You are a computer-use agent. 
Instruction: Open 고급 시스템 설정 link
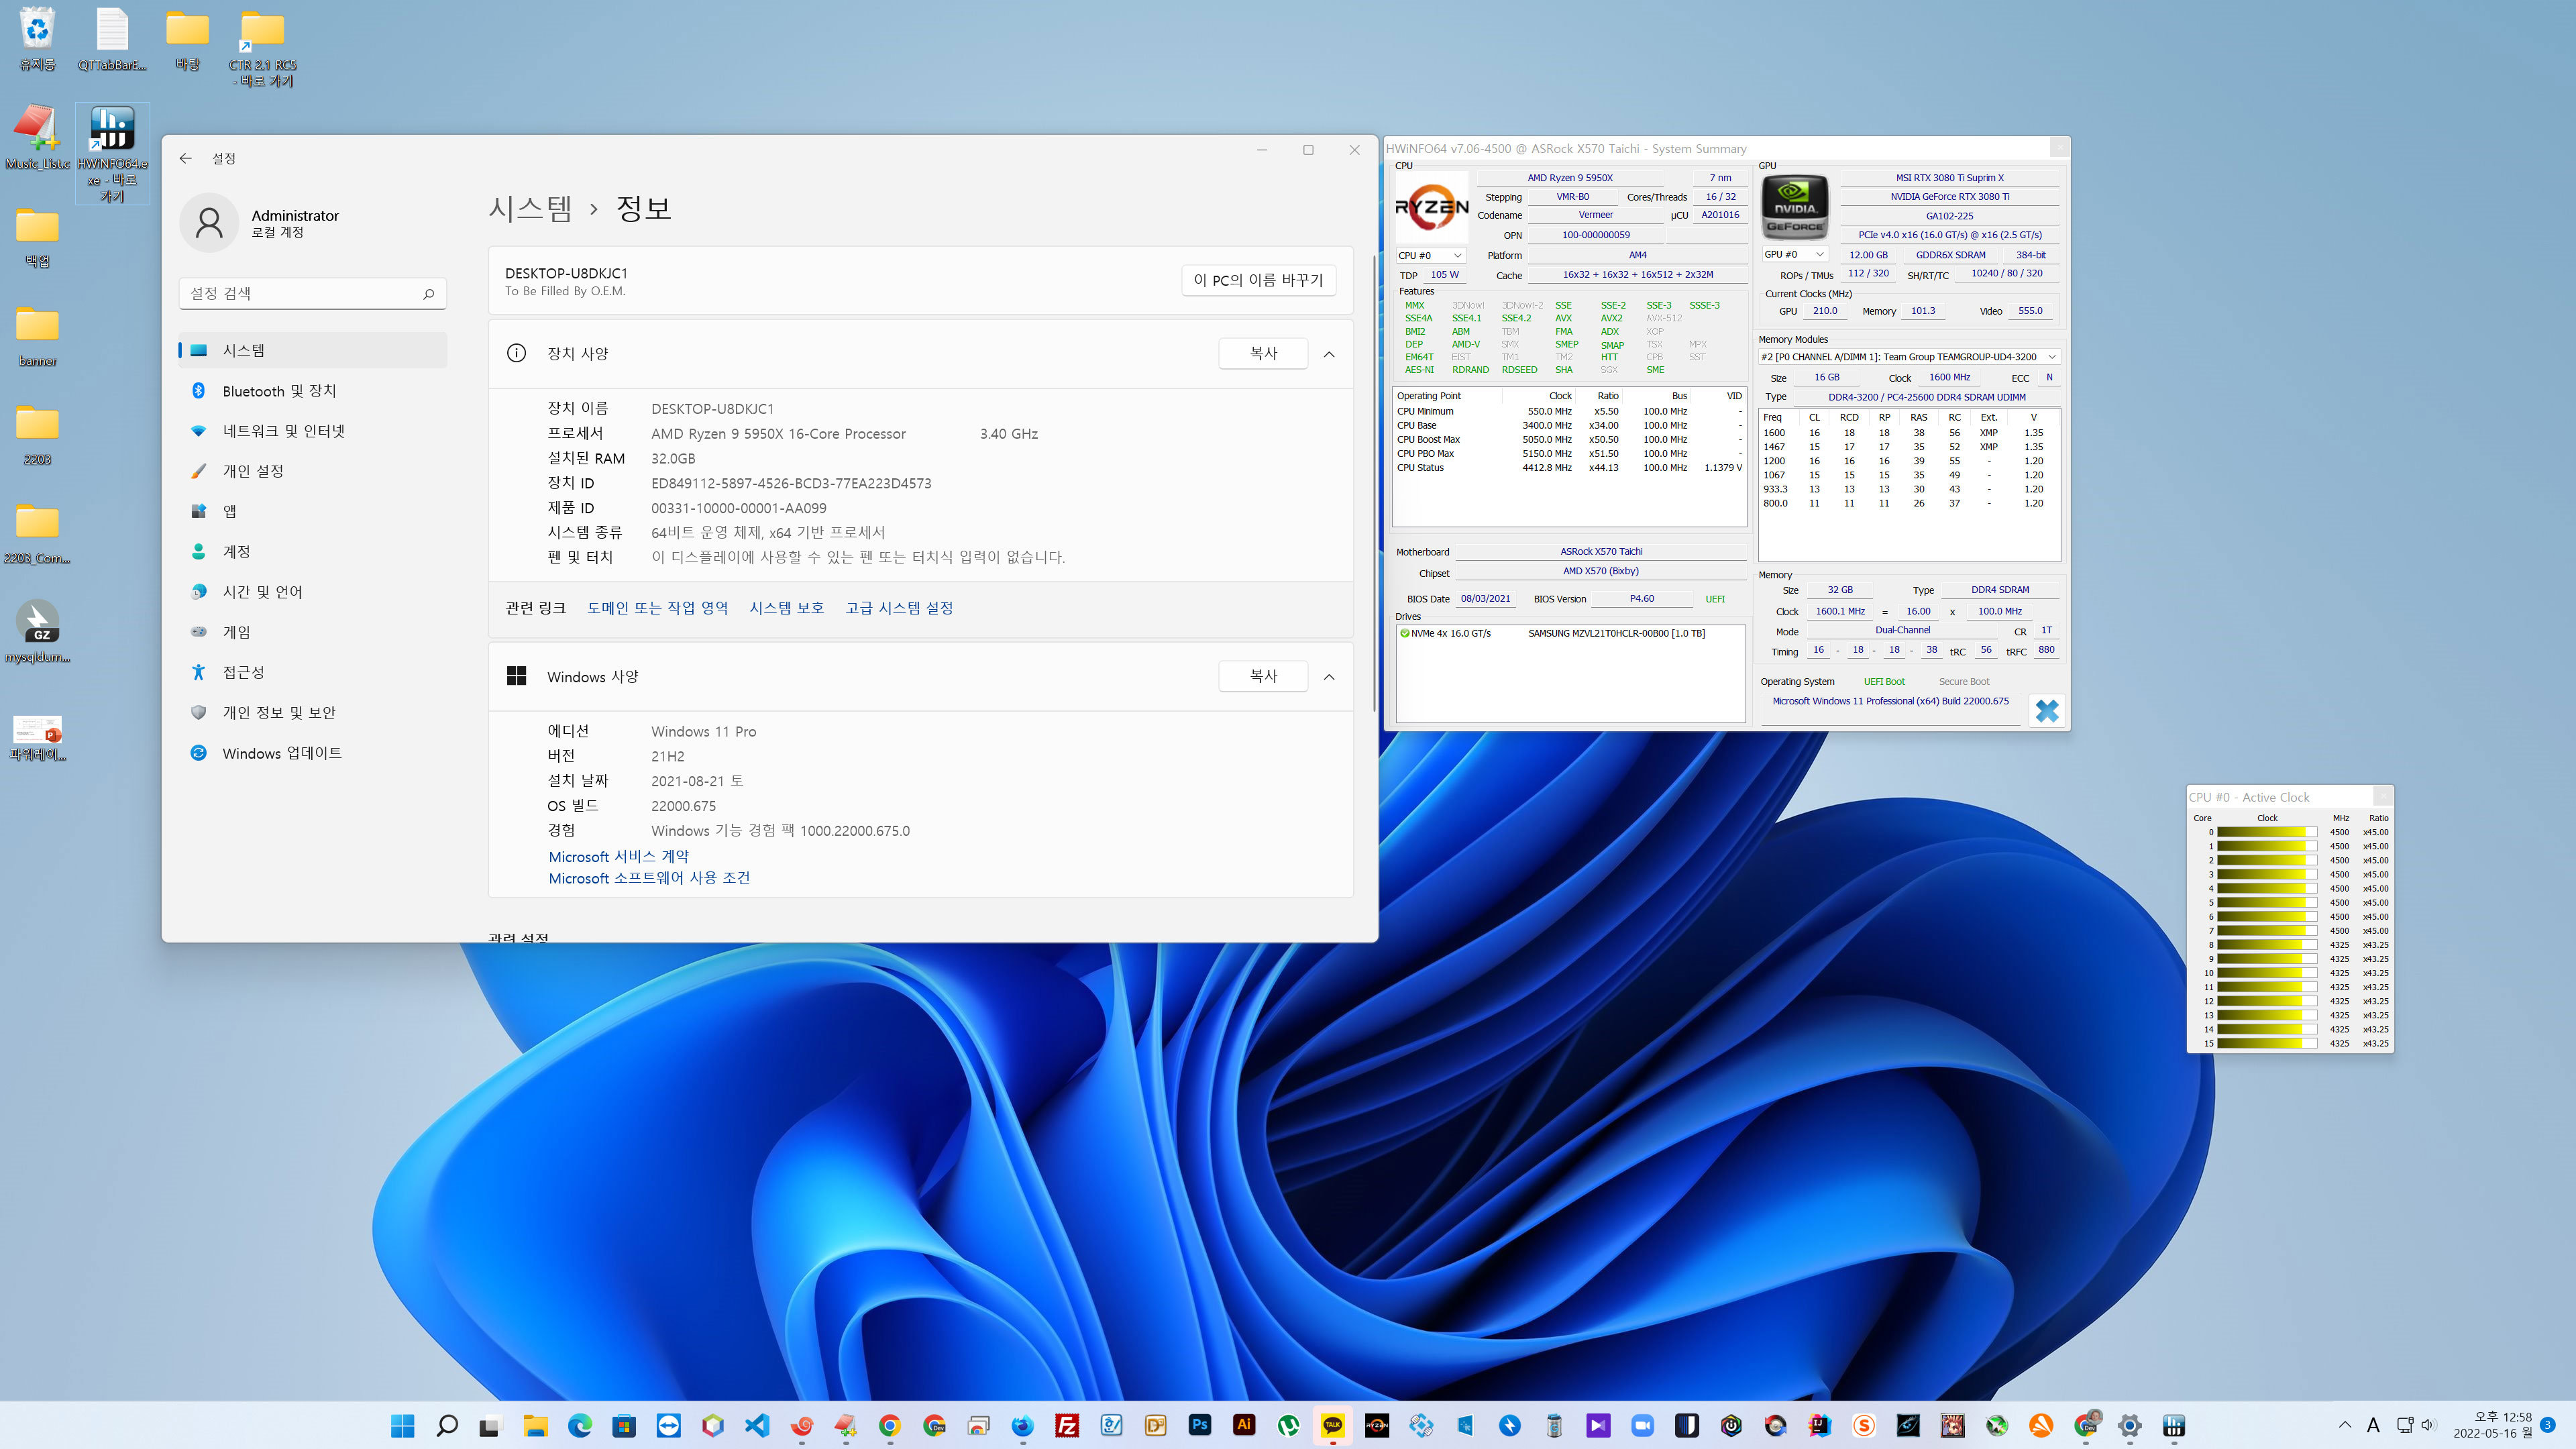coord(899,608)
